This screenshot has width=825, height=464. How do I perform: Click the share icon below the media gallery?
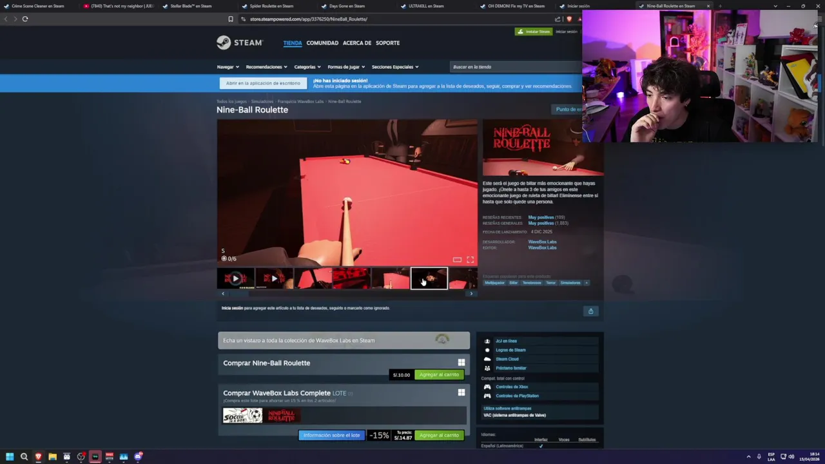(590, 311)
